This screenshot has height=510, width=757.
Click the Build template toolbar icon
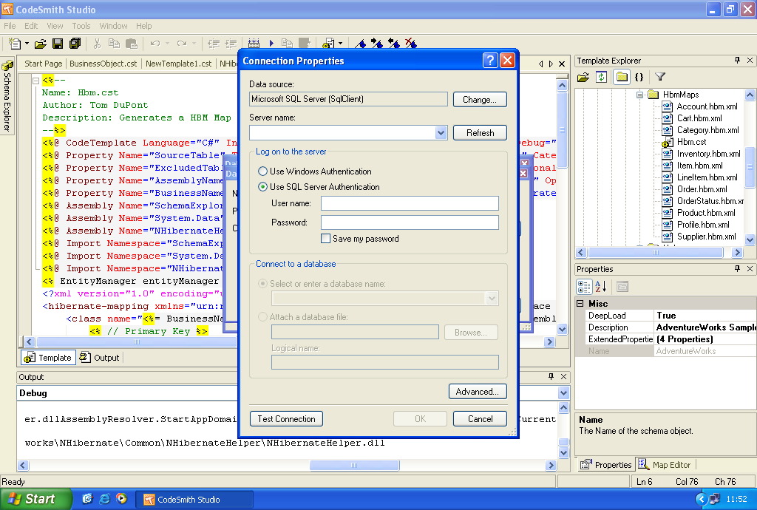pyautogui.click(x=254, y=44)
